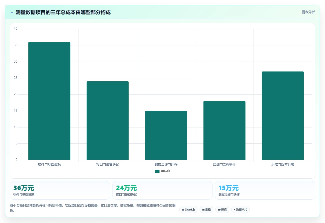The image size is (325, 223).
Task: Click the y-axis value 5
Action: tap(16, 143)
